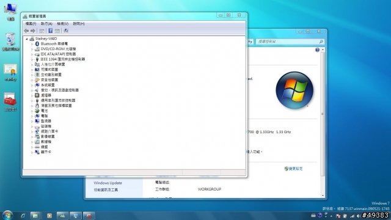The height and width of the screenshot is (220, 391).
Task: Click the Forward arrow in Device Manager toolbar
Action: [32, 31]
